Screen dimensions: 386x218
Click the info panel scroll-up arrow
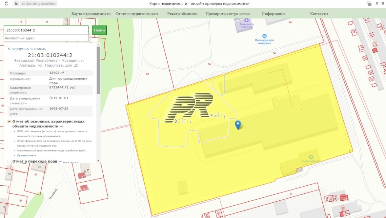[98, 45]
